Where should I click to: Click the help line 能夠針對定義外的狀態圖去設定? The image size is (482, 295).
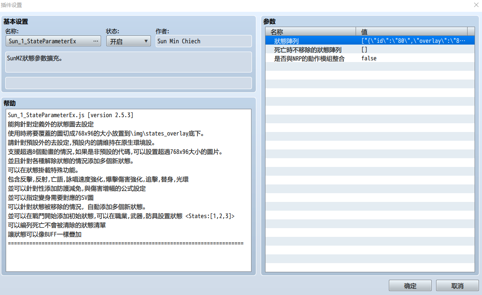(x=51, y=124)
